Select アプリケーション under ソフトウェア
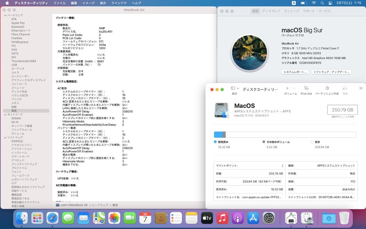Image resolution: width=366 pixels, height=229 pixels. pyautogui.click(x=22, y=149)
